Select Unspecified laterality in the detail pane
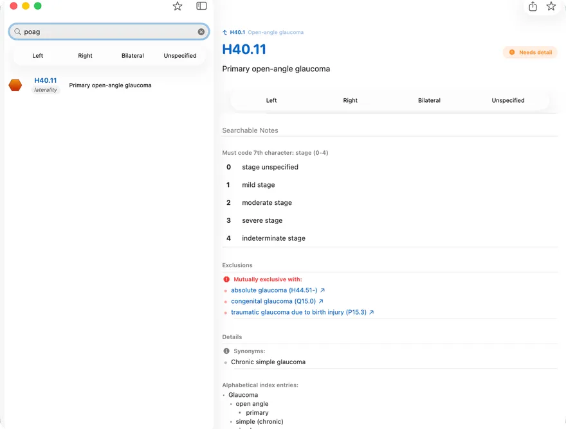 tap(508, 101)
